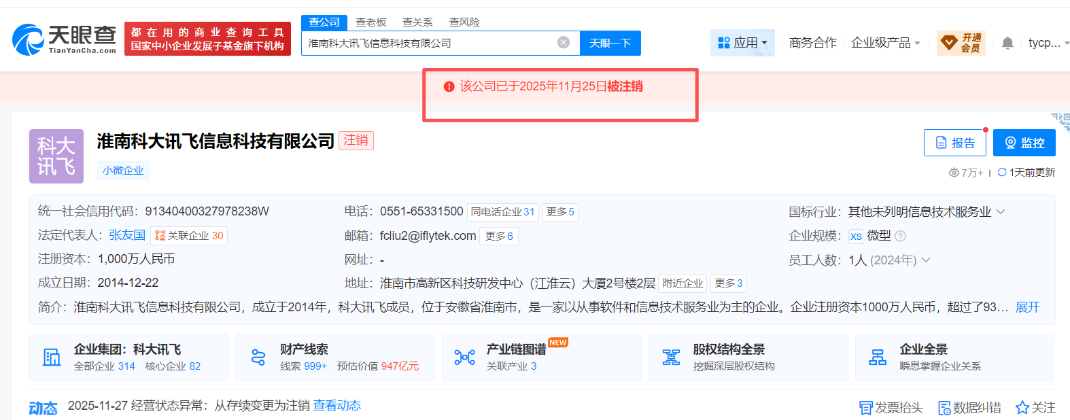
Task: Show 更多 5 phone numbers
Action: (560, 212)
